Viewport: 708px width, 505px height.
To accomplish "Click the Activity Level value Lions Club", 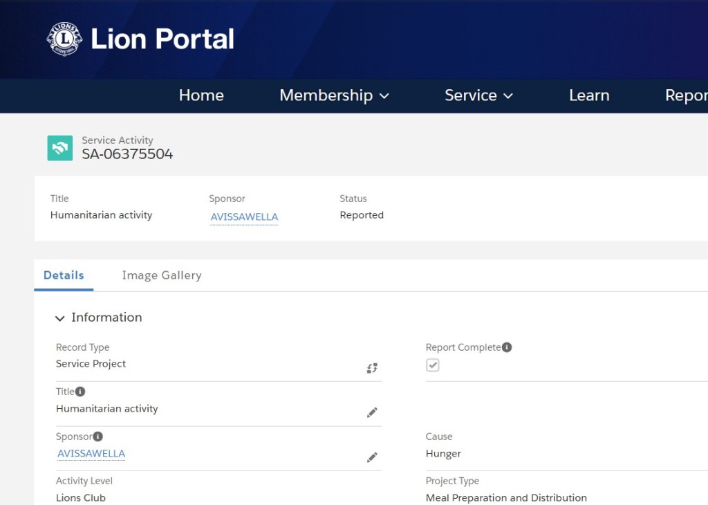I will click(x=81, y=498).
